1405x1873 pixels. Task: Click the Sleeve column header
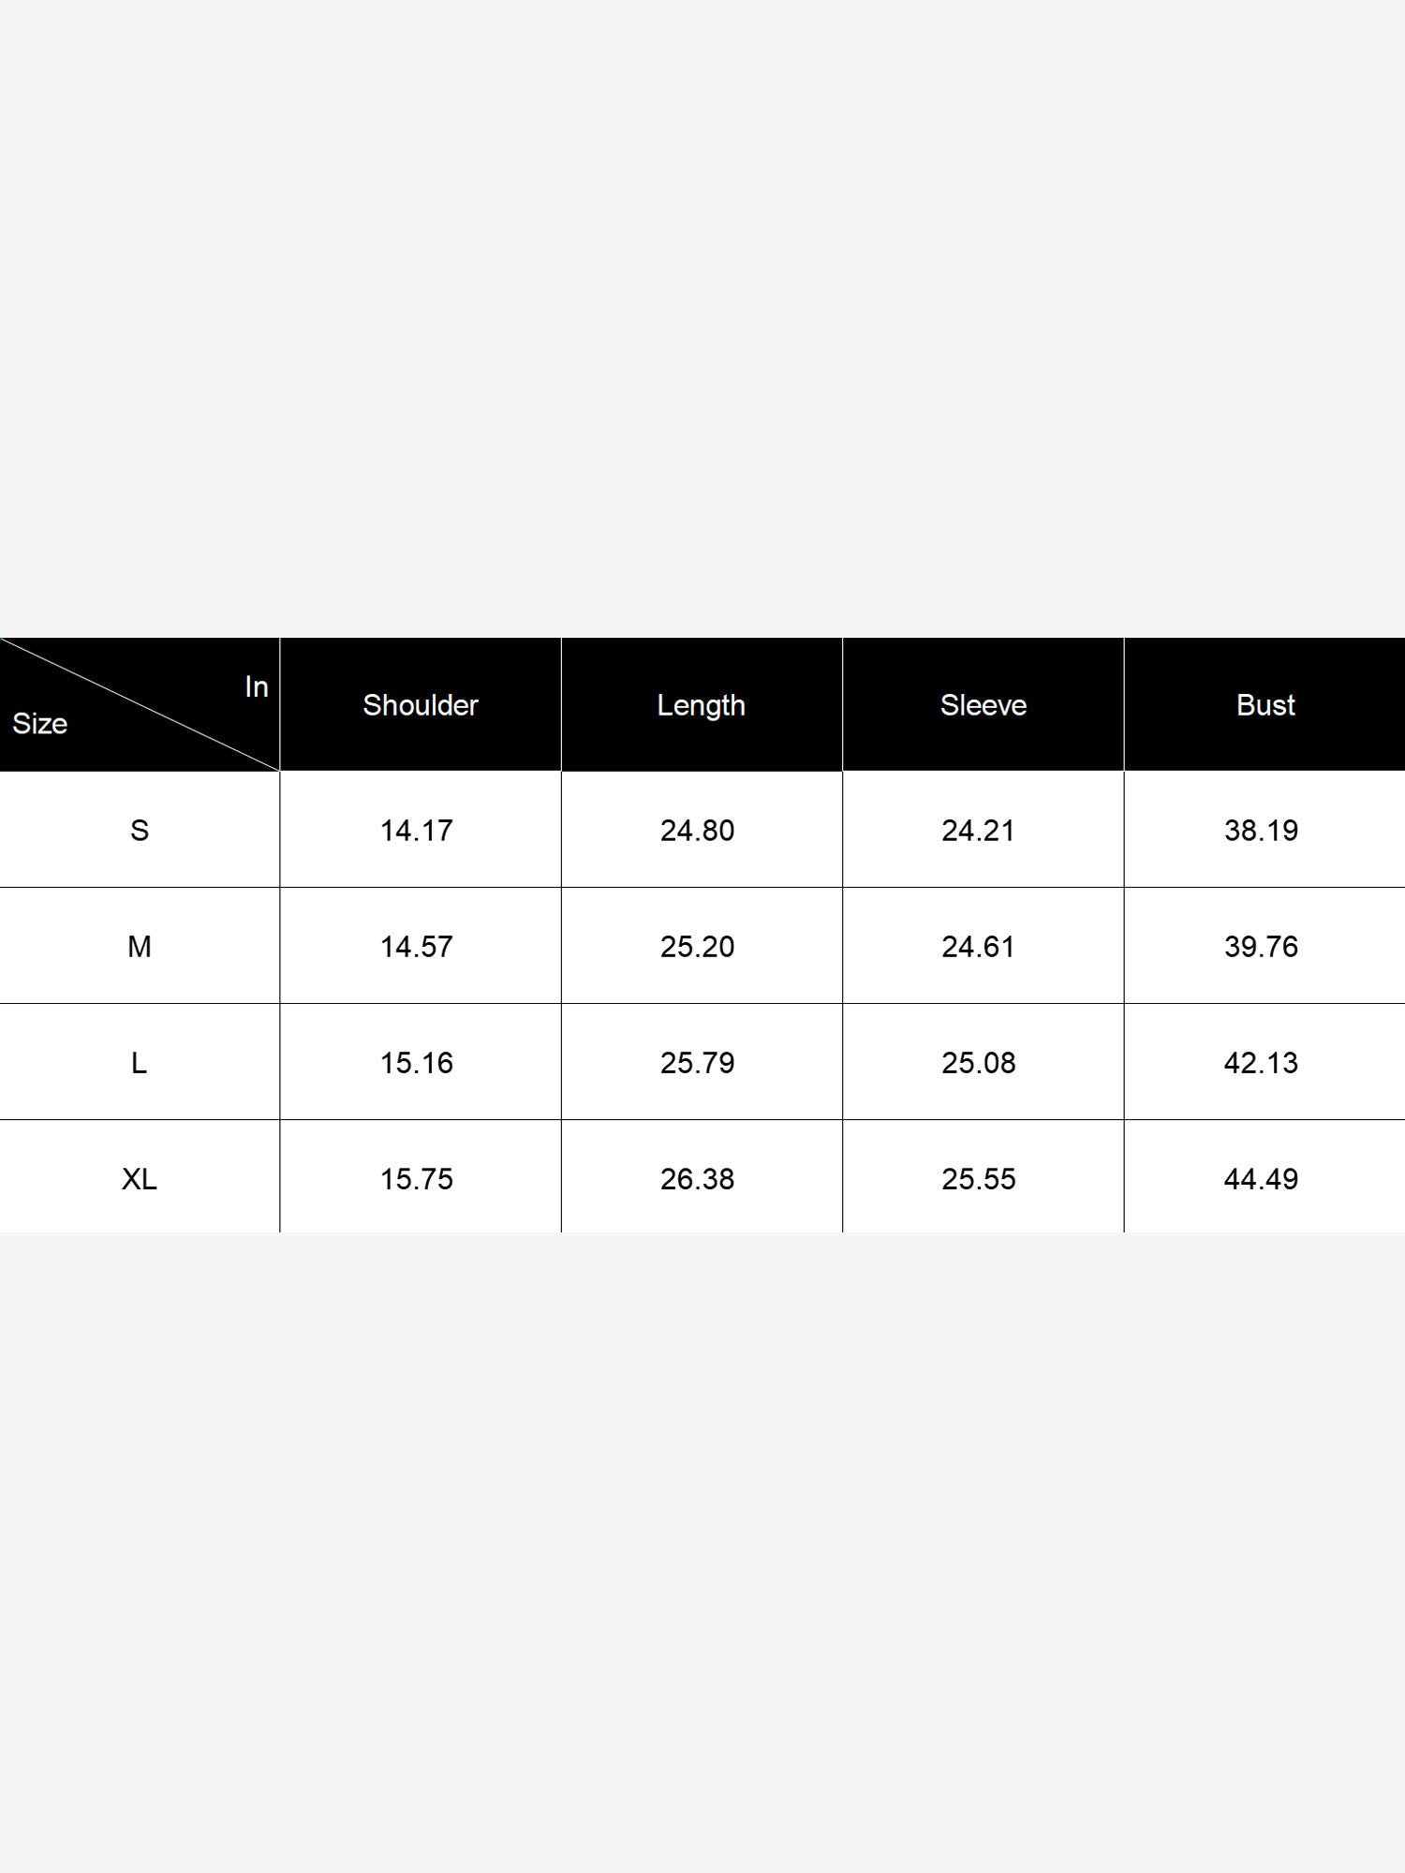[x=983, y=705]
